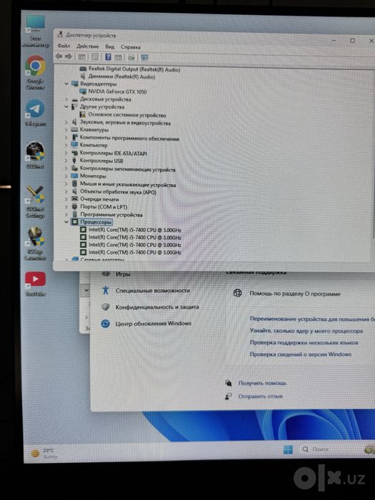Image resolution: width=375 pixels, height=500 pixels.
Task: Expand Звуковые, игровые и видеоустройства
Action: (x=66, y=122)
